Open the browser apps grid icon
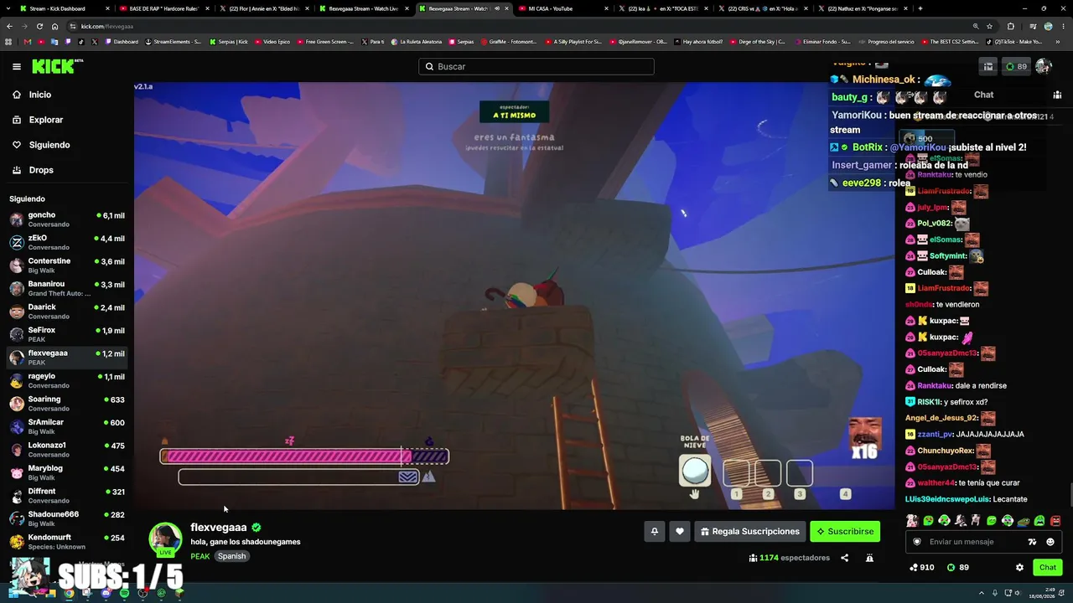This screenshot has width=1073, height=603. [x=9, y=41]
